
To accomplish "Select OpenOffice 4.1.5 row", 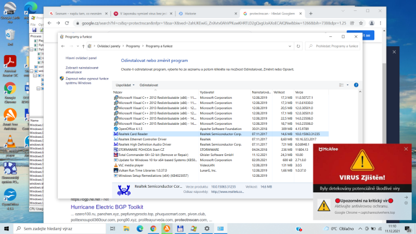I will click(x=220, y=129).
